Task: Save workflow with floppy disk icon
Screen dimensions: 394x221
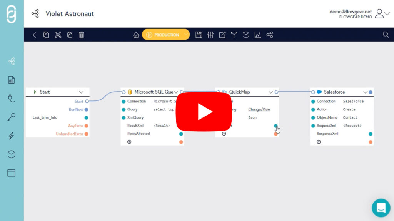Action: (x=199, y=35)
